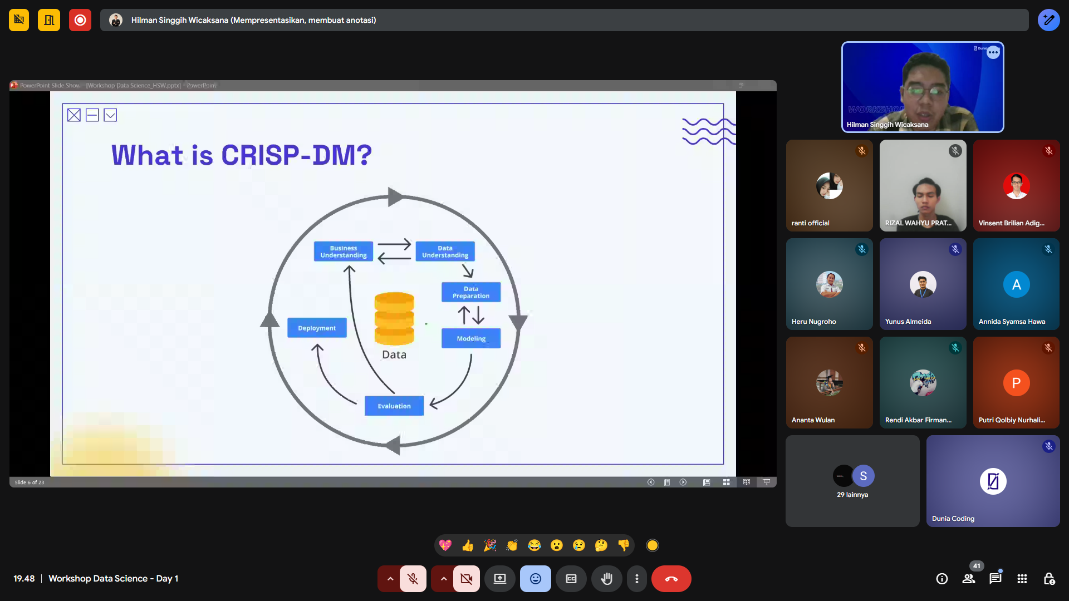Expand video settings arrow

(444, 579)
